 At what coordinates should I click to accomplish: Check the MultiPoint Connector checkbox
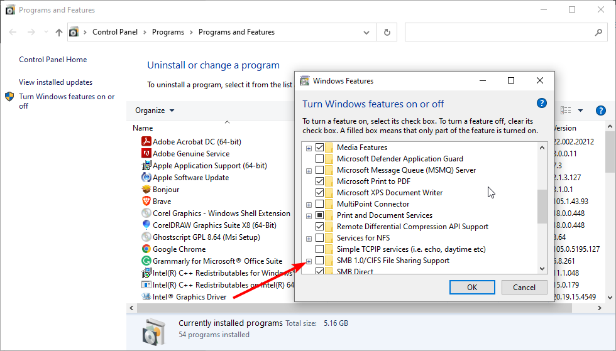[319, 204]
